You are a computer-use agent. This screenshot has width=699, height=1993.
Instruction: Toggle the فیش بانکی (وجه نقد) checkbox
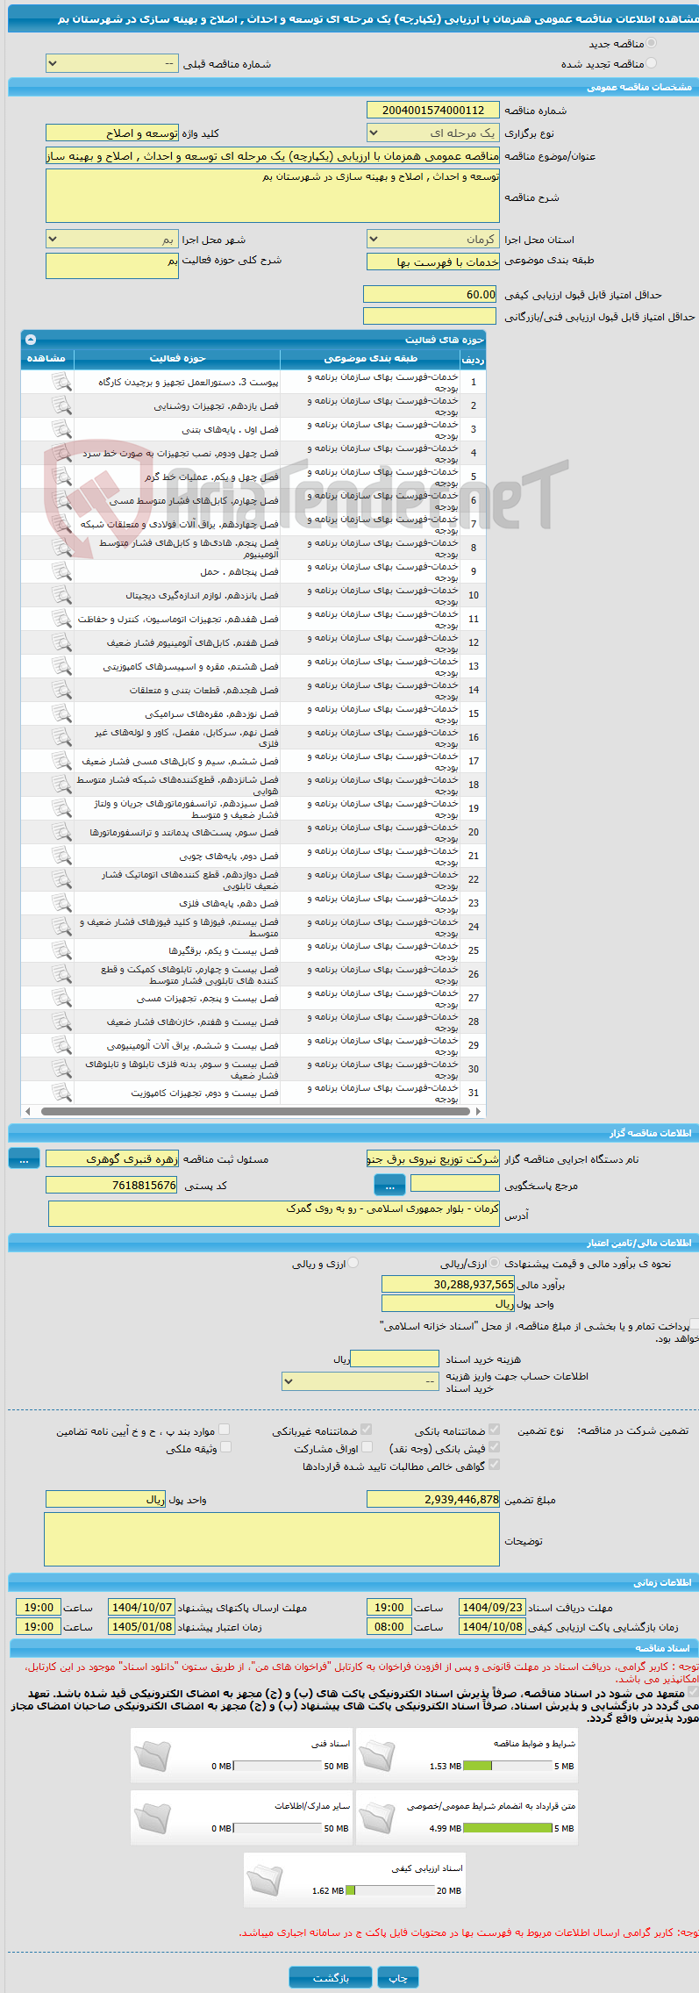pyautogui.click(x=495, y=1447)
